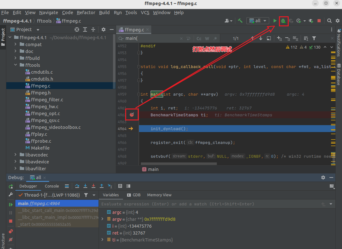Viewport: 342px width, 249px height.
Task: Resume program in debug sidebar
Action: click(10, 204)
